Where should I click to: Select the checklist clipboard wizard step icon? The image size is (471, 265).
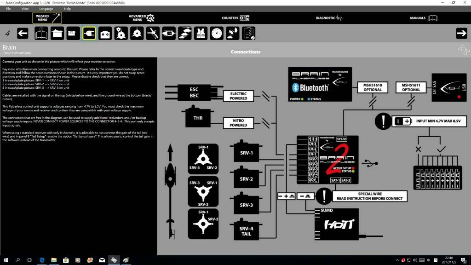[248, 33]
